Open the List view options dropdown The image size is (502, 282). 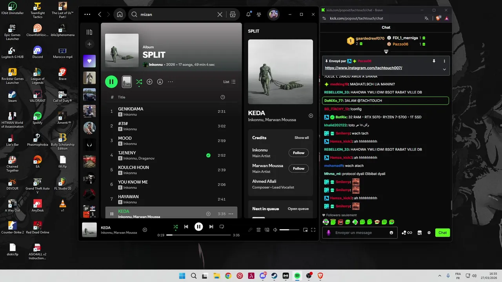tap(229, 82)
